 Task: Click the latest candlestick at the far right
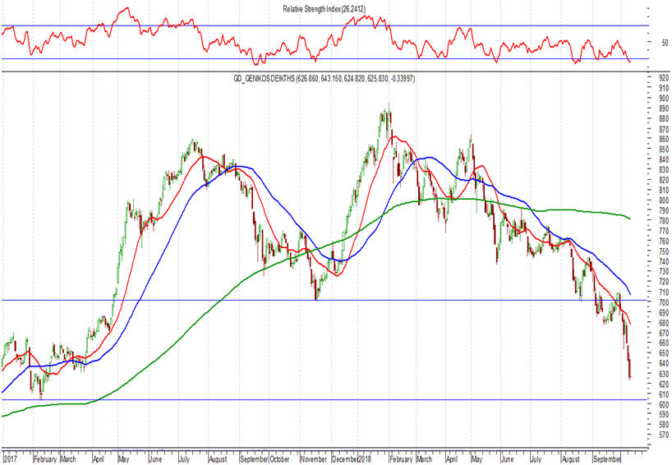(630, 371)
